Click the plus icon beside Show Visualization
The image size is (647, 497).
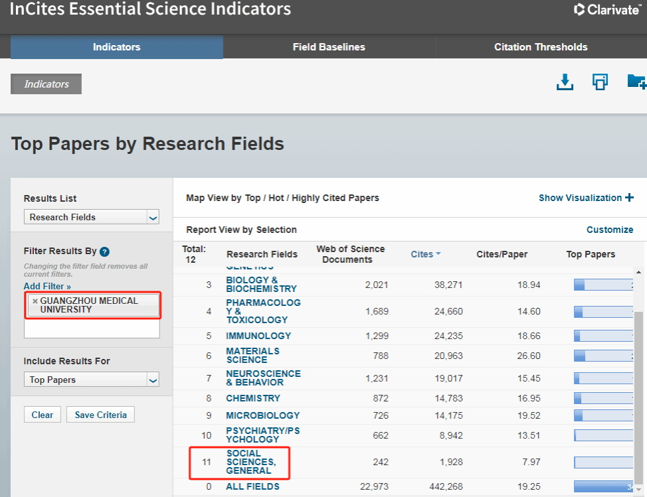click(628, 198)
